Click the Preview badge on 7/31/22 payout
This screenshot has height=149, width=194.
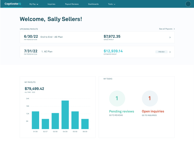(x=161, y=52)
